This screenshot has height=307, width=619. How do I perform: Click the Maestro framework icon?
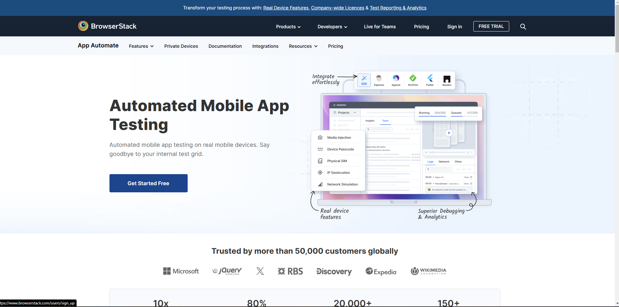point(447,80)
